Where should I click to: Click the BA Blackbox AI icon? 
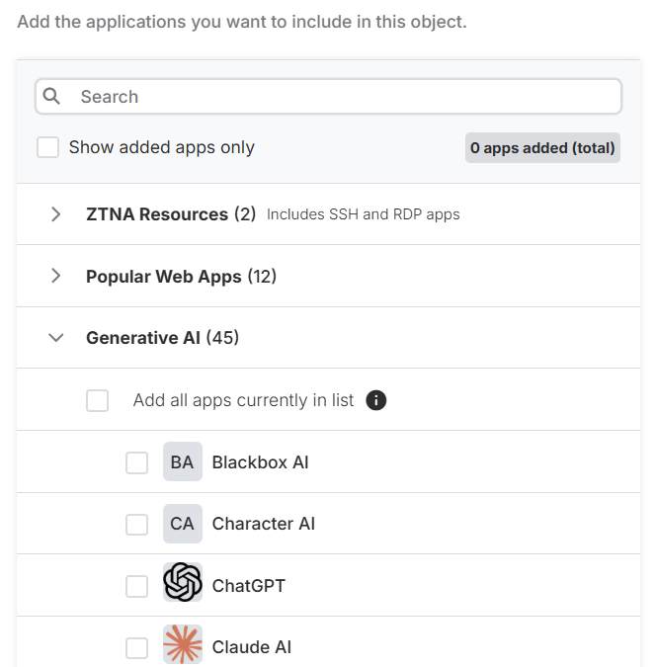pyautogui.click(x=183, y=462)
